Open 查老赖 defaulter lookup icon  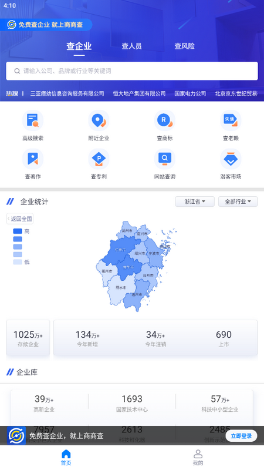coord(231,120)
